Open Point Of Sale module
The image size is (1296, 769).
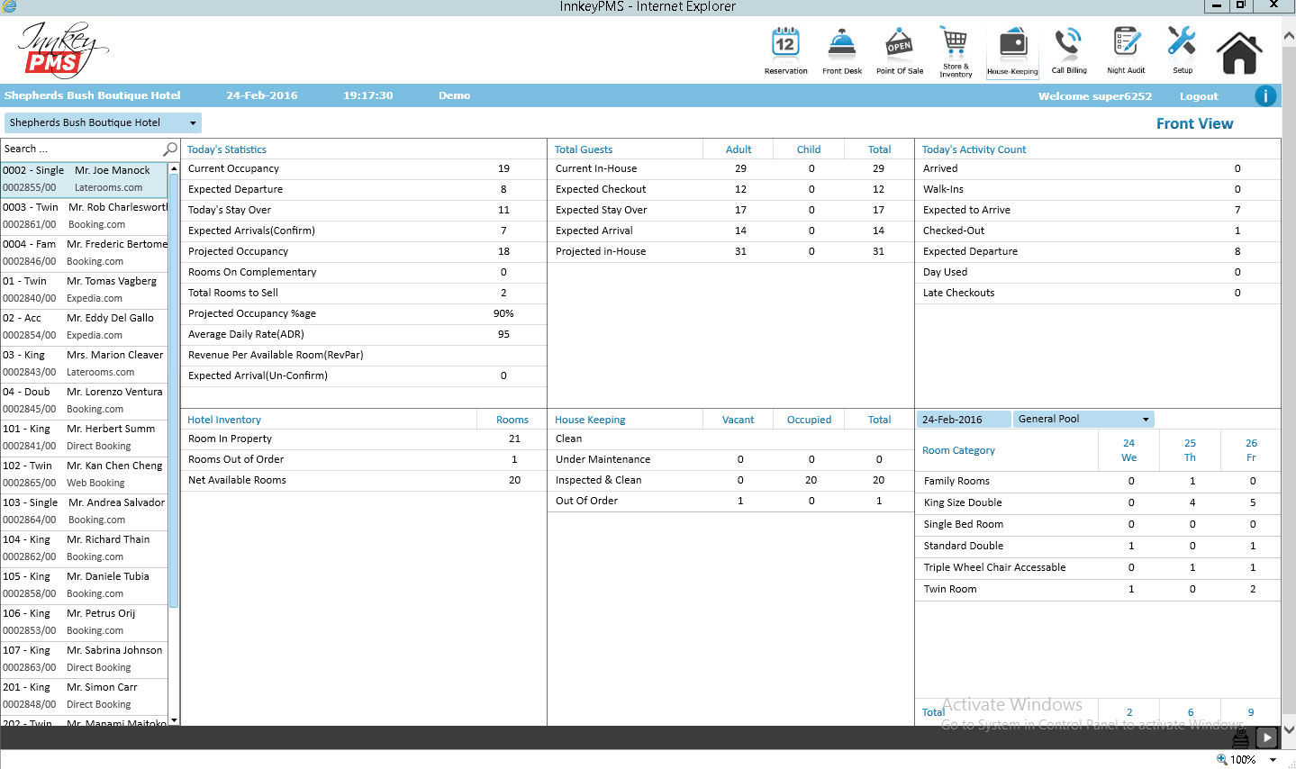click(899, 44)
